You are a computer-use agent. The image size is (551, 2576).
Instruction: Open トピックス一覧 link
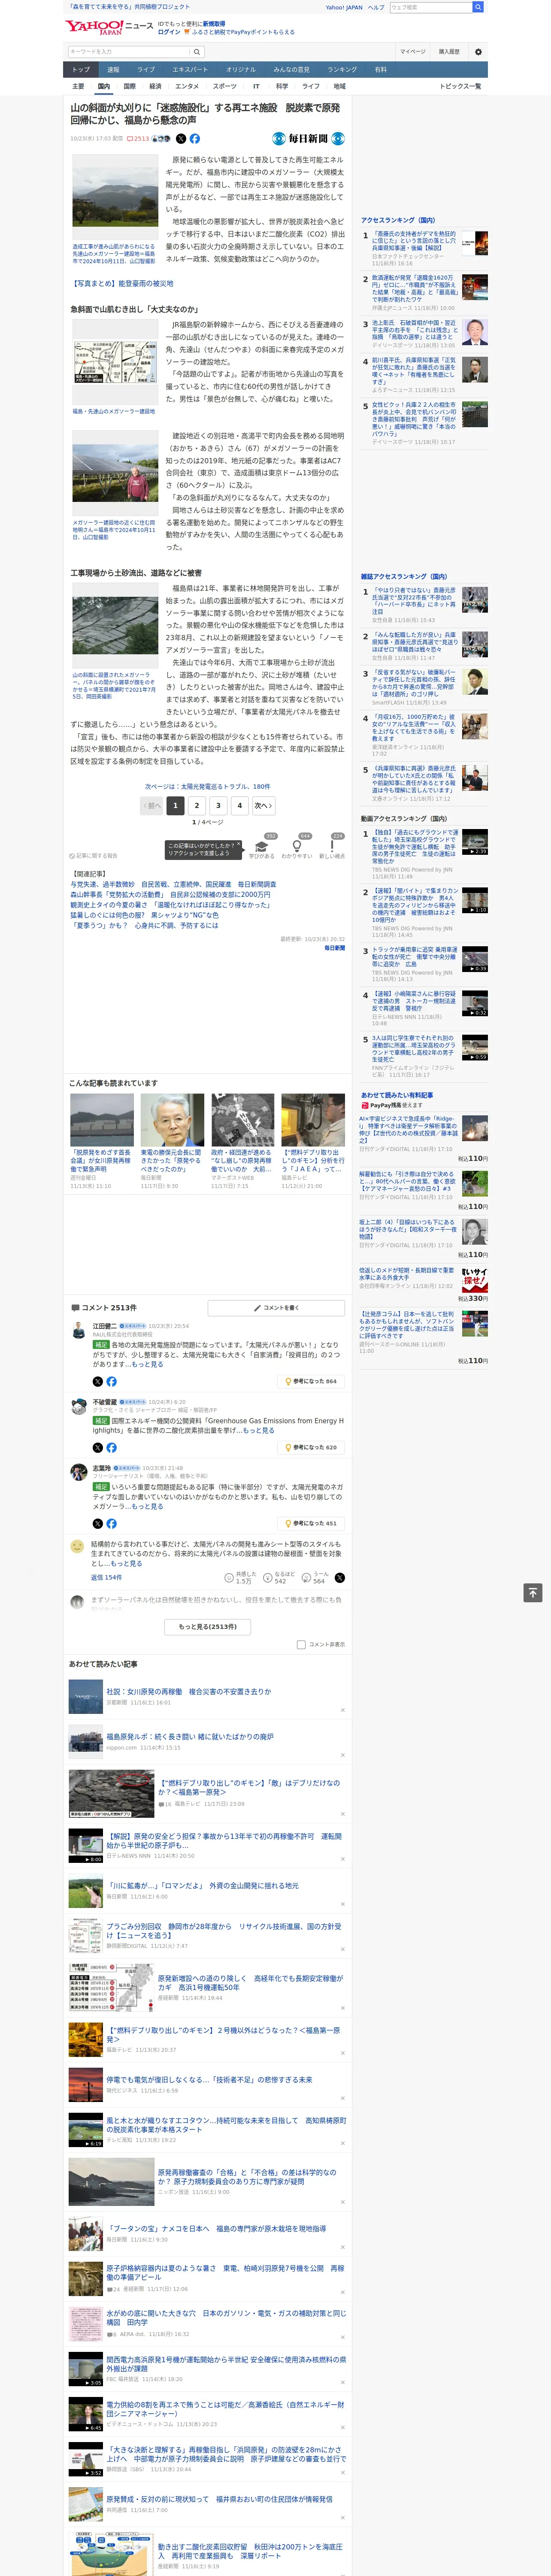coord(460,86)
